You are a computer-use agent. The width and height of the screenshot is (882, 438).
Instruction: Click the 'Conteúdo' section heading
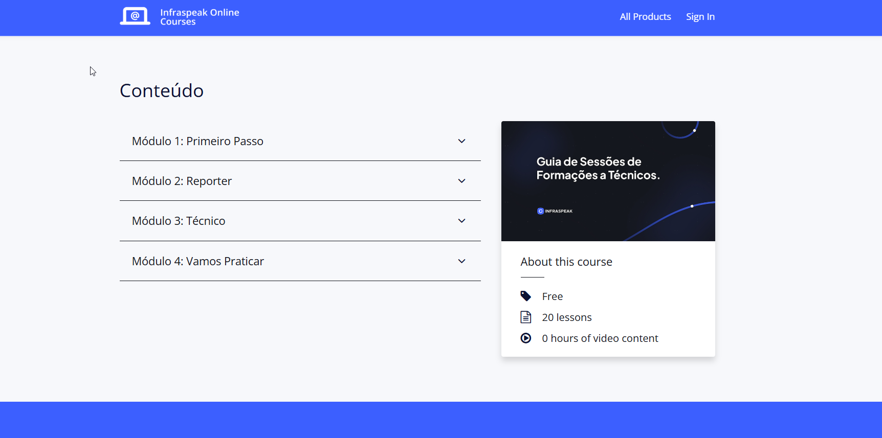162,90
